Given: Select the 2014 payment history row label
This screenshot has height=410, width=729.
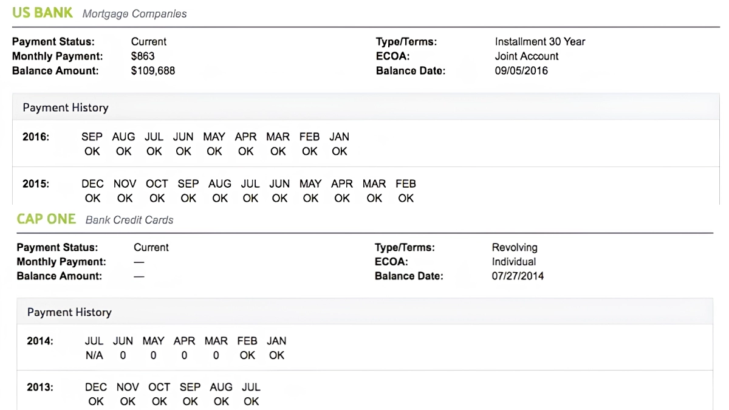Looking at the screenshot, I should tap(40, 341).
